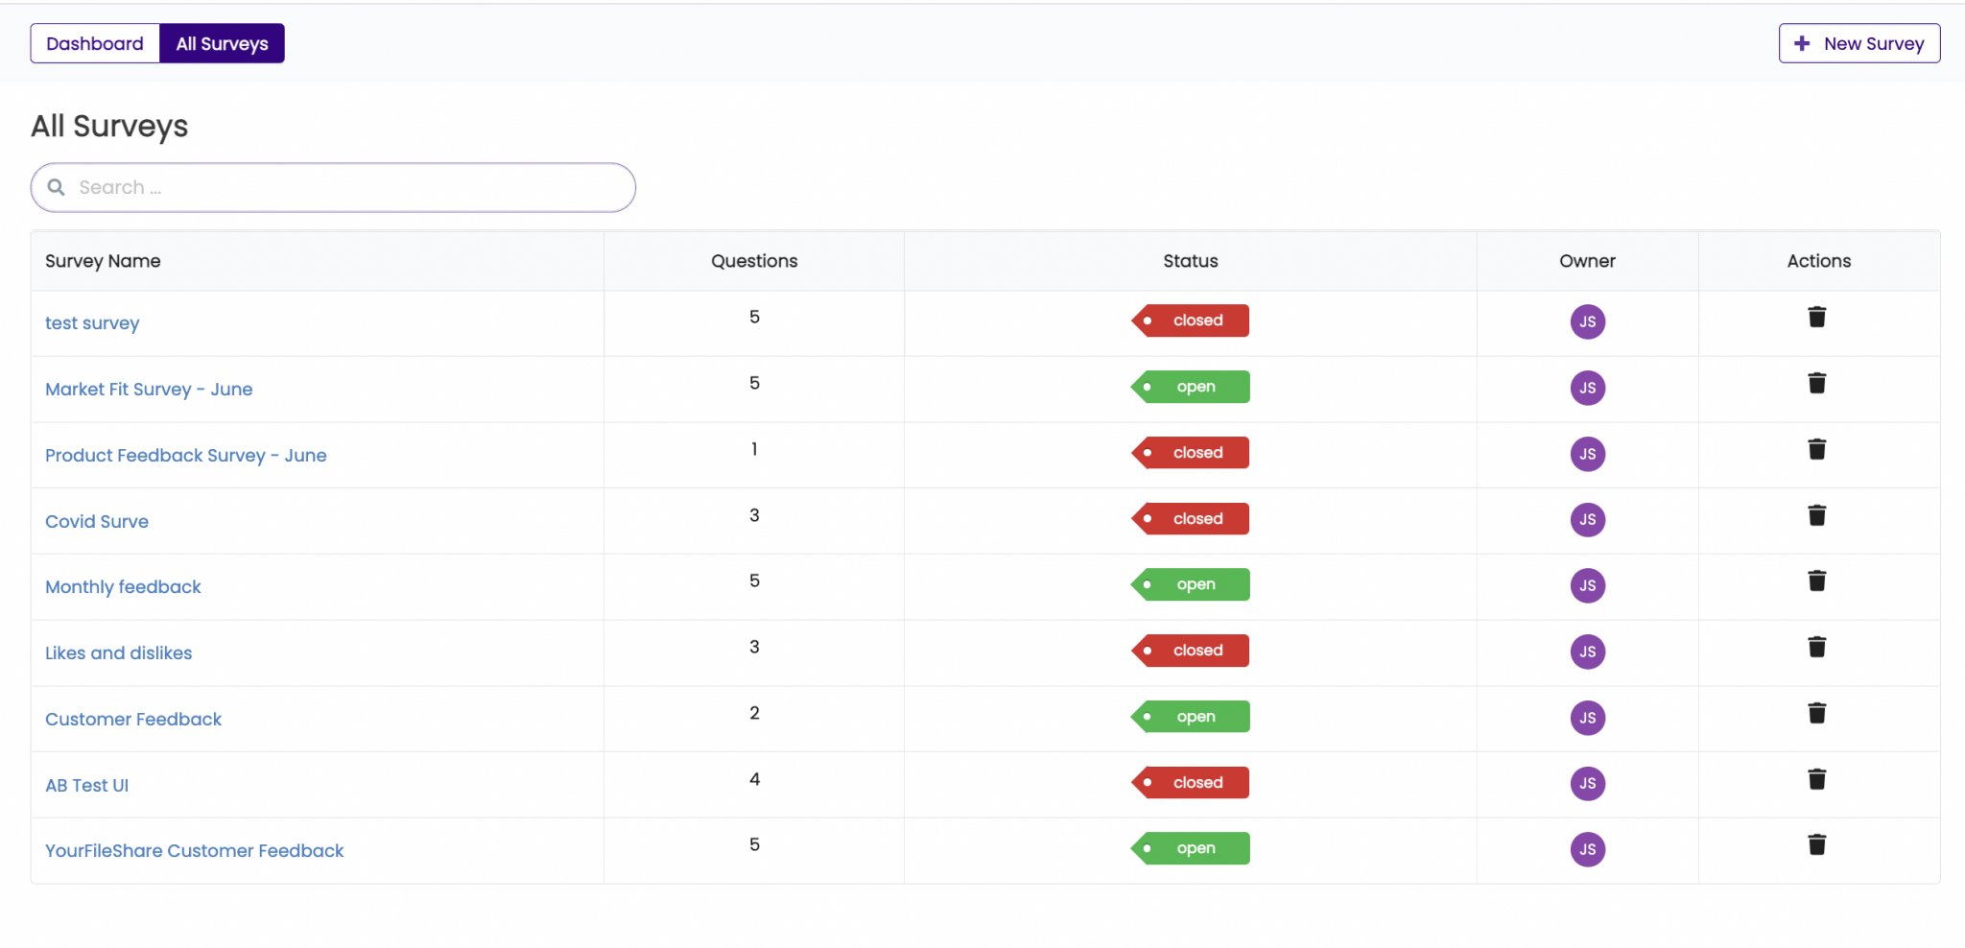Viewport: 1965px width, 948px height.
Task: Click trash icon in Customer Feedback row
Action: pyautogui.click(x=1816, y=714)
